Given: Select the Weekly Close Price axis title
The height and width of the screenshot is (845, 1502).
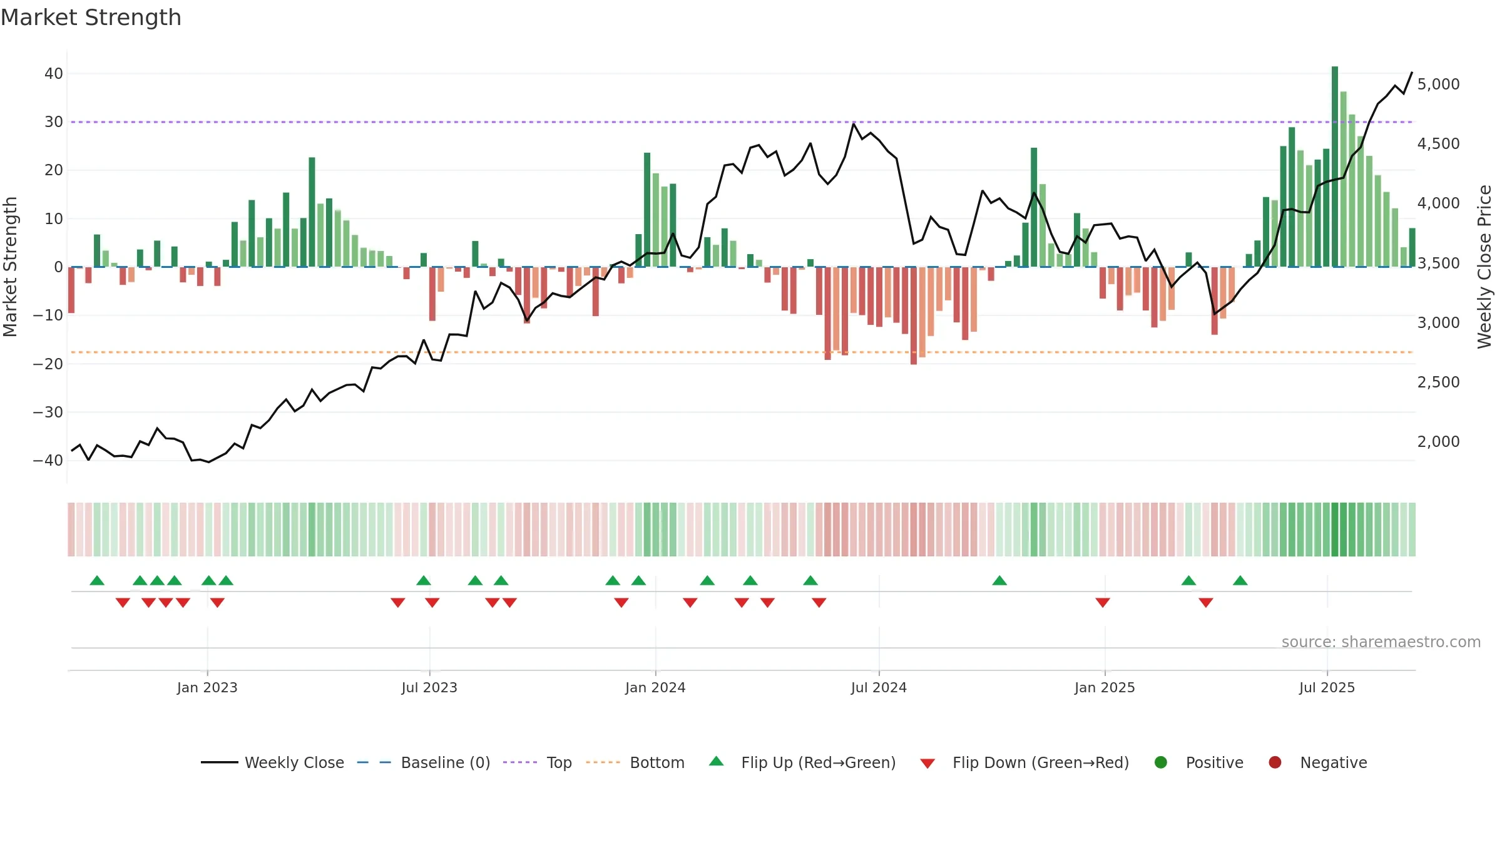Looking at the screenshot, I should pyautogui.click(x=1484, y=267).
